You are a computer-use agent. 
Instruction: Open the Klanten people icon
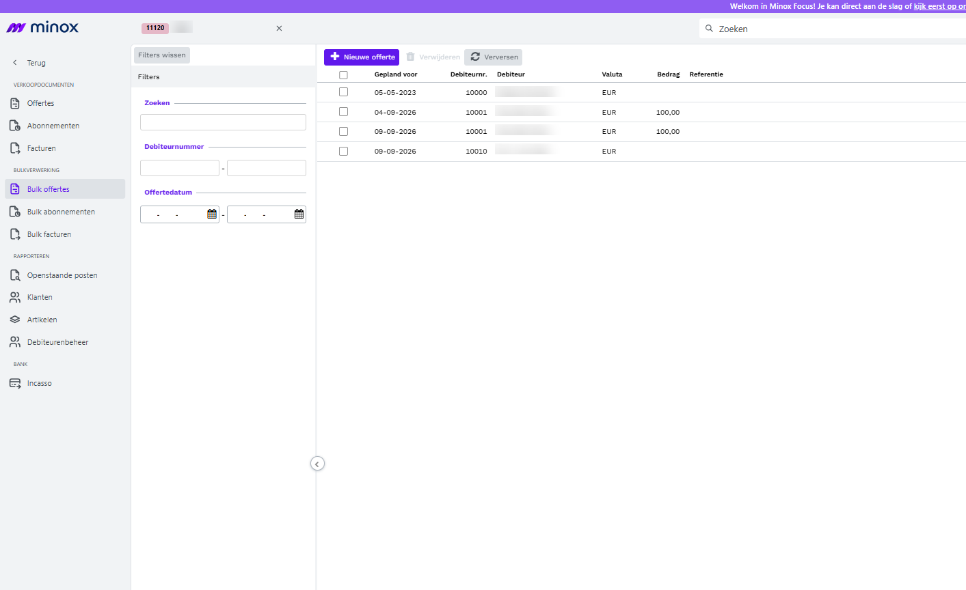(x=15, y=297)
